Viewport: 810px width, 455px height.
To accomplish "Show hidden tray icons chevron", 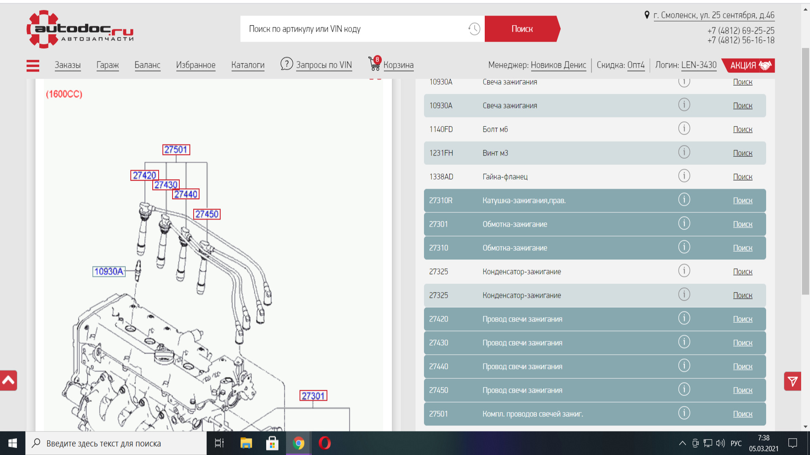I will (682, 443).
